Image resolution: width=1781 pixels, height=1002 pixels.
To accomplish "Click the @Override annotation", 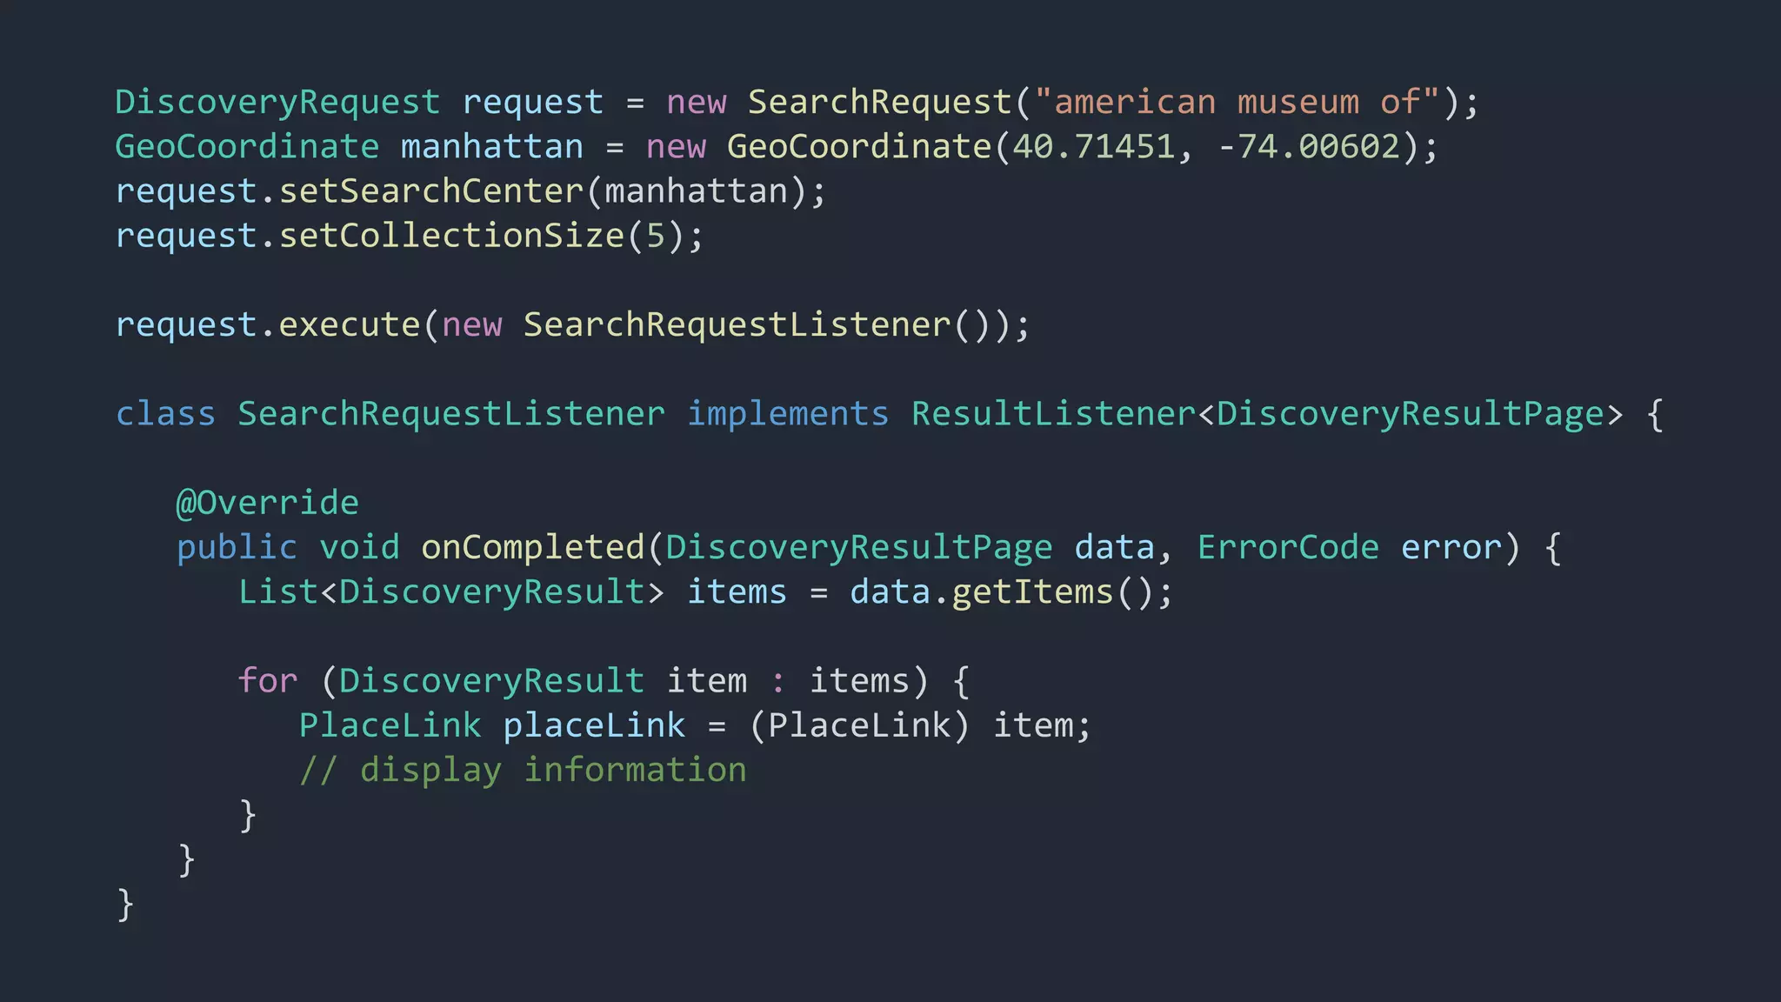I will click(x=267, y=504).
